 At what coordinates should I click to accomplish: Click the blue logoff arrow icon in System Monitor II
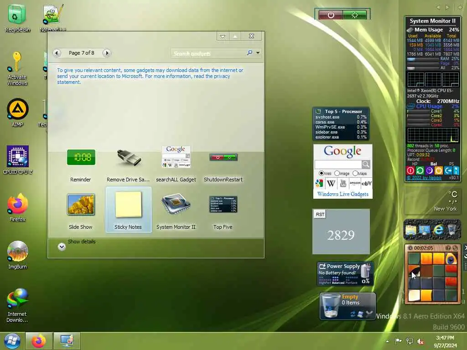[x=448, y=170]
